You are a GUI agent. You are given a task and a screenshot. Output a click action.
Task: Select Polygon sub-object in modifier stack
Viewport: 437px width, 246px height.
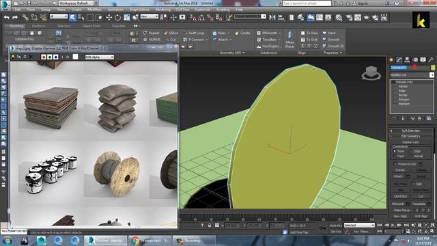pyautogui.click(x=404, y=100)
